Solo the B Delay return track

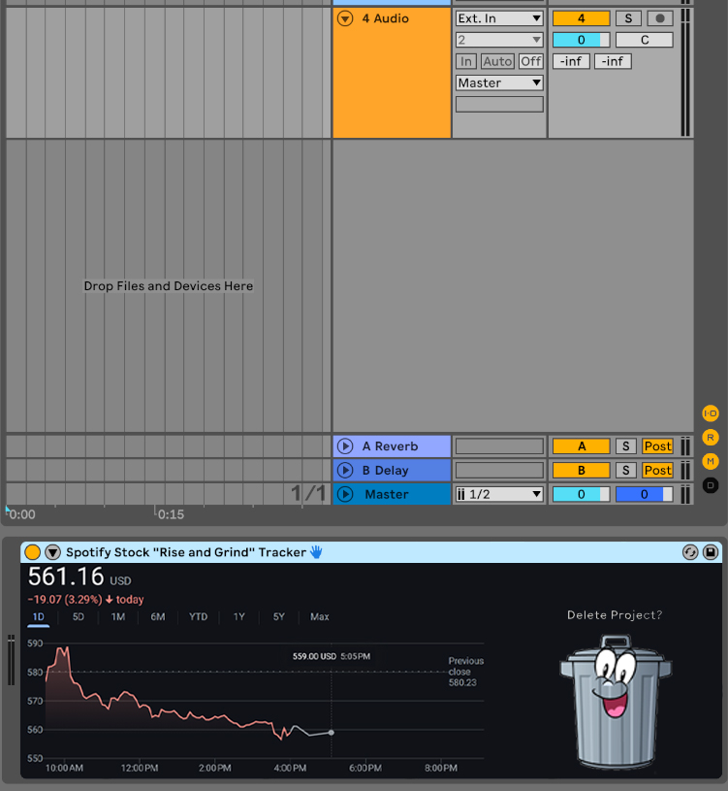click(x=625, y=470)
